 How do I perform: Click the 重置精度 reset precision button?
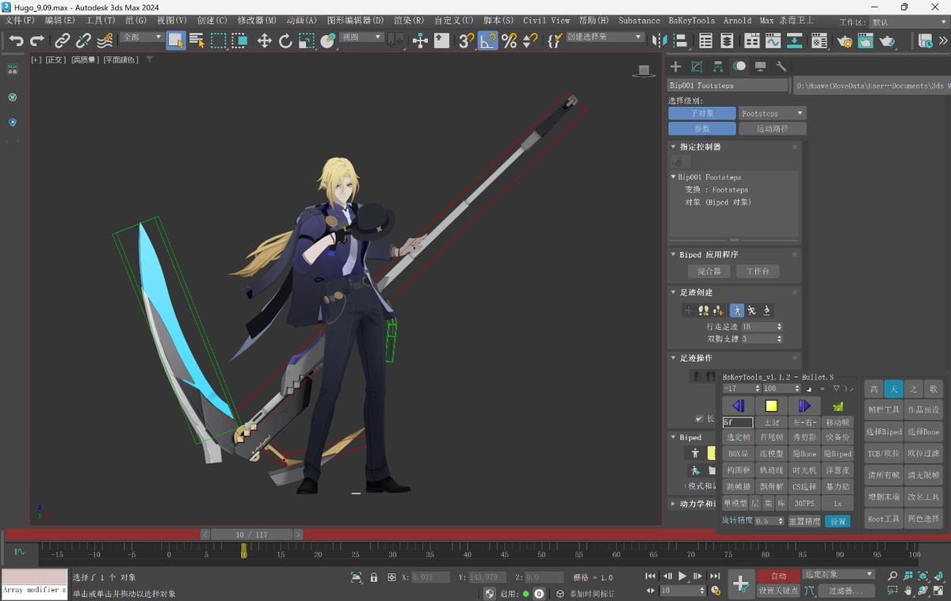tap(805, 521)
